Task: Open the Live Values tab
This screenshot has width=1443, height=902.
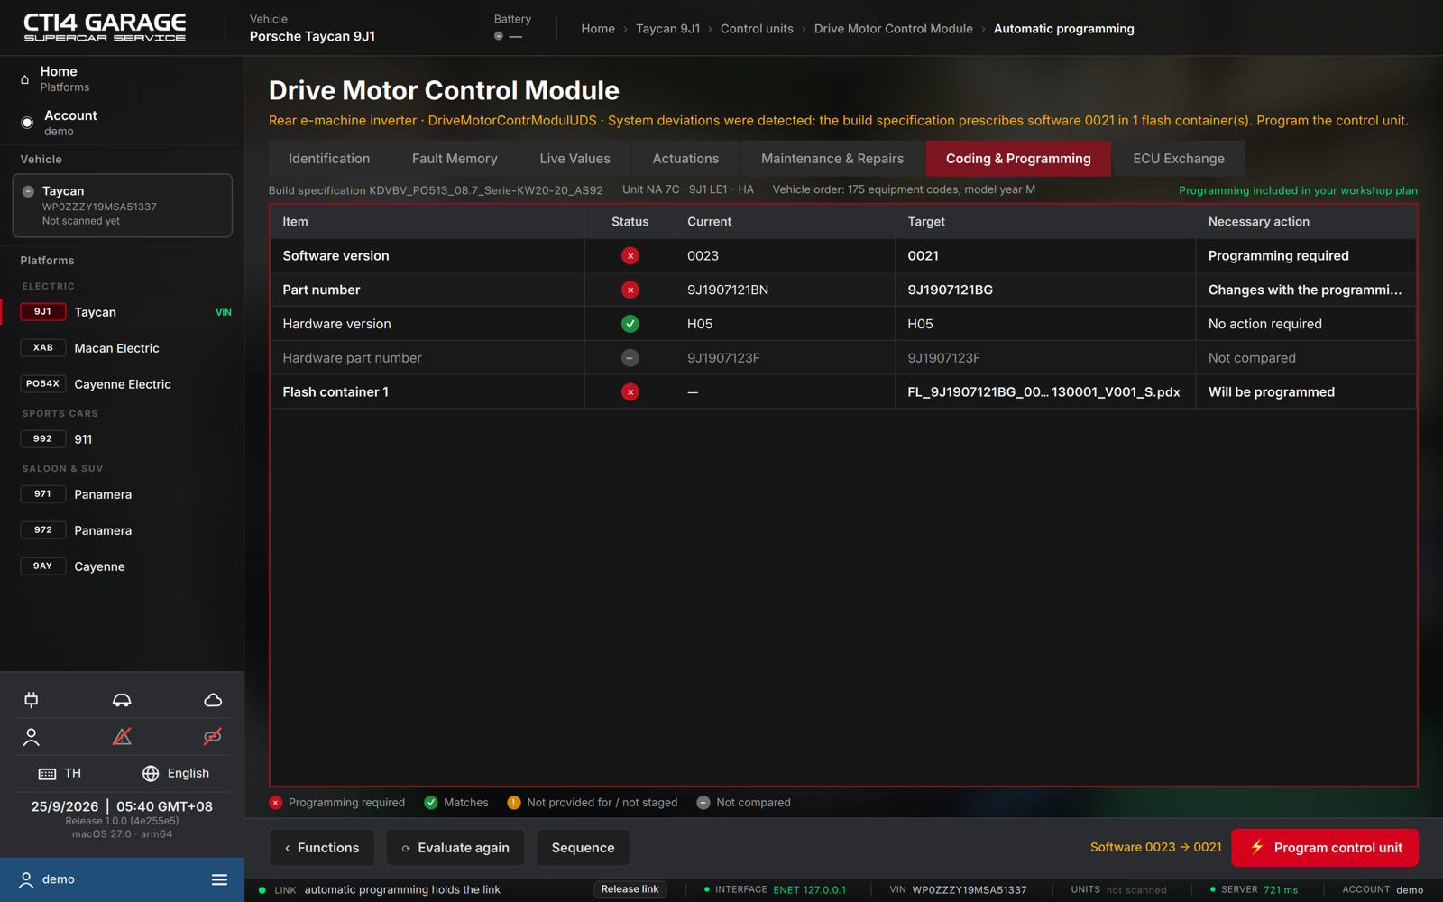Action: click(x=574, y=159)
